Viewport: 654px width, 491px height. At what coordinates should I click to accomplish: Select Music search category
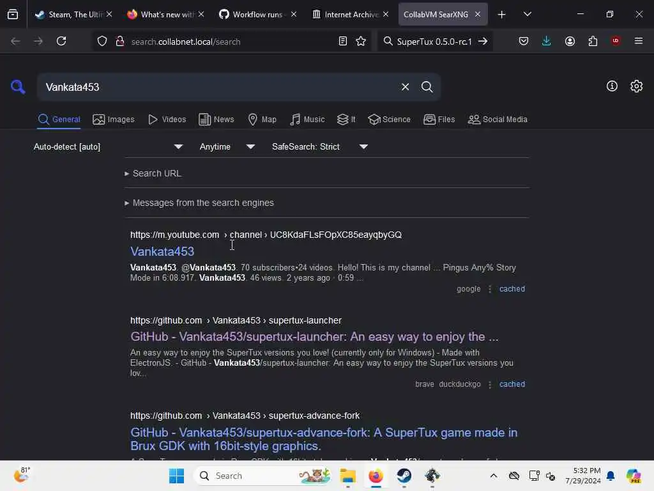[x=307, y=120]
